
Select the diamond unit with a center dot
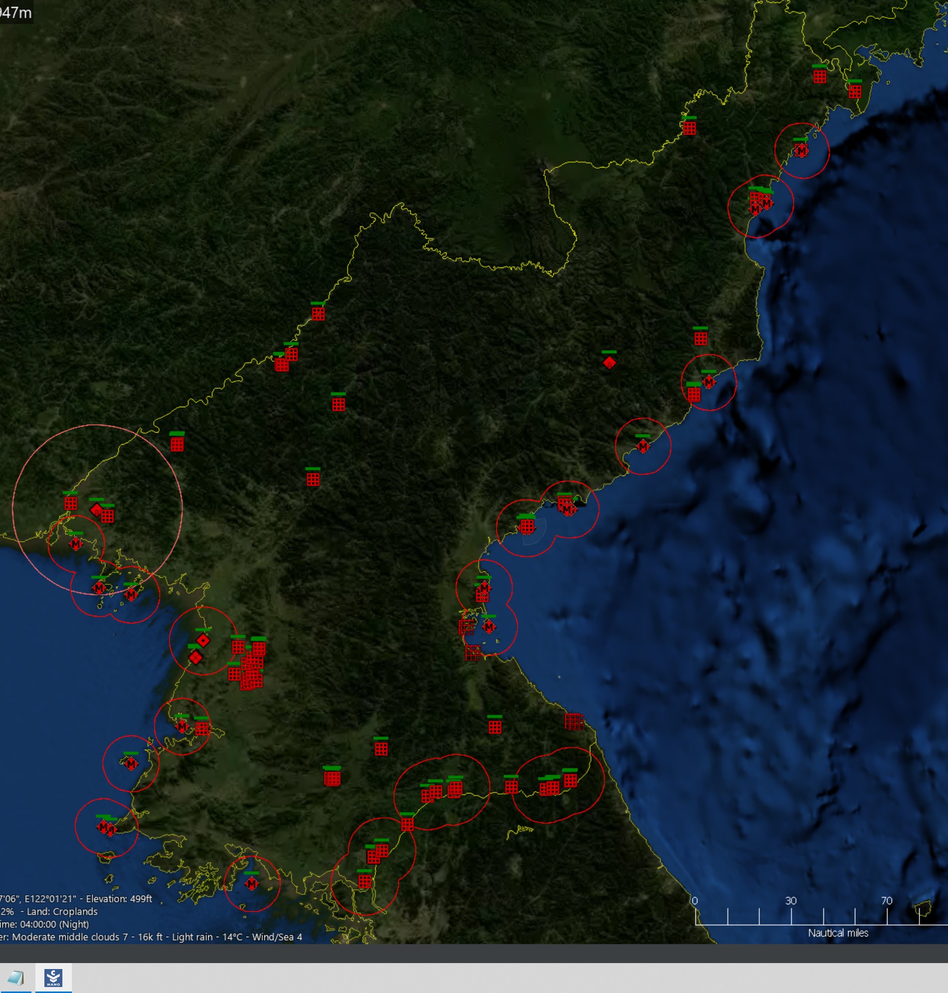(203, 641)
